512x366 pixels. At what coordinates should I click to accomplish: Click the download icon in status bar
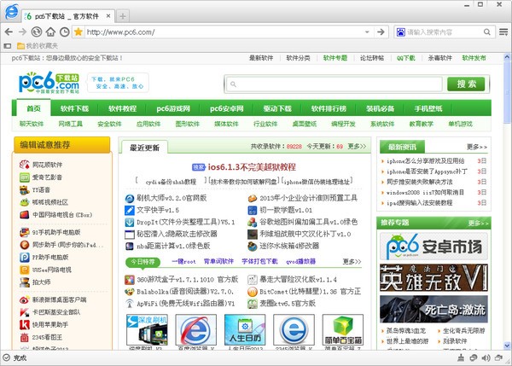click(461, 357)
